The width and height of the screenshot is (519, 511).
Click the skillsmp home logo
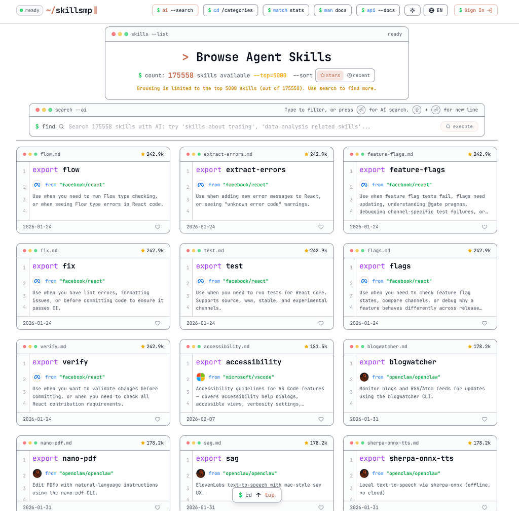click(71, 10)
